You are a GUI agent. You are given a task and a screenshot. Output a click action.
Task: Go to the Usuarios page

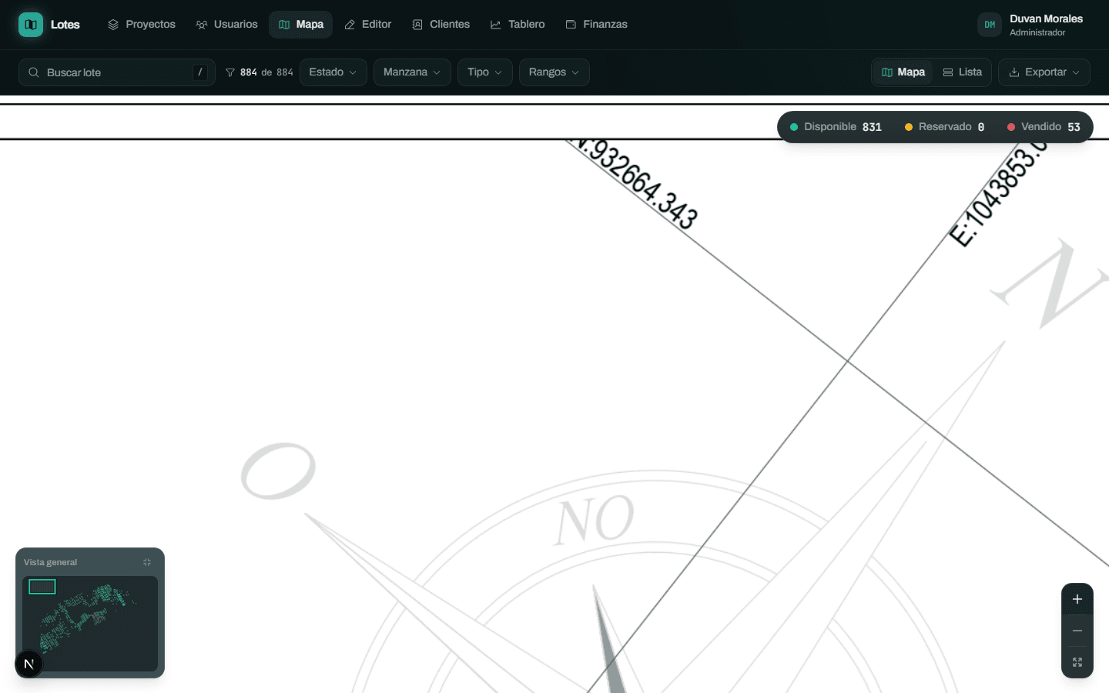227,25
